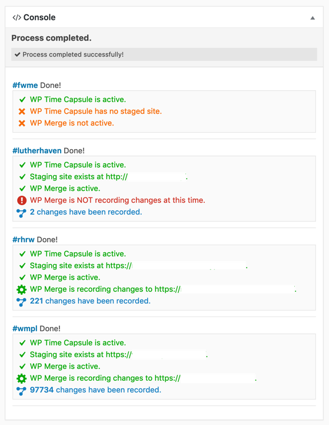Open the #rhrw site link
Screen dimensions: 329x425
click(x=24, y=239)
